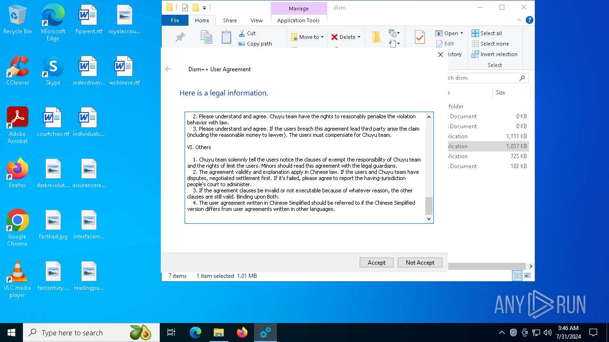Screen dimensions: 609x342
Task: Open Recycle Bin on the desktop
Action: click(x=17, y=19)
